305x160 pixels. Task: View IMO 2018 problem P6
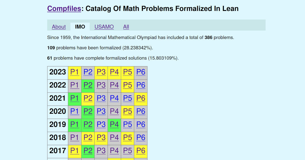141,138
